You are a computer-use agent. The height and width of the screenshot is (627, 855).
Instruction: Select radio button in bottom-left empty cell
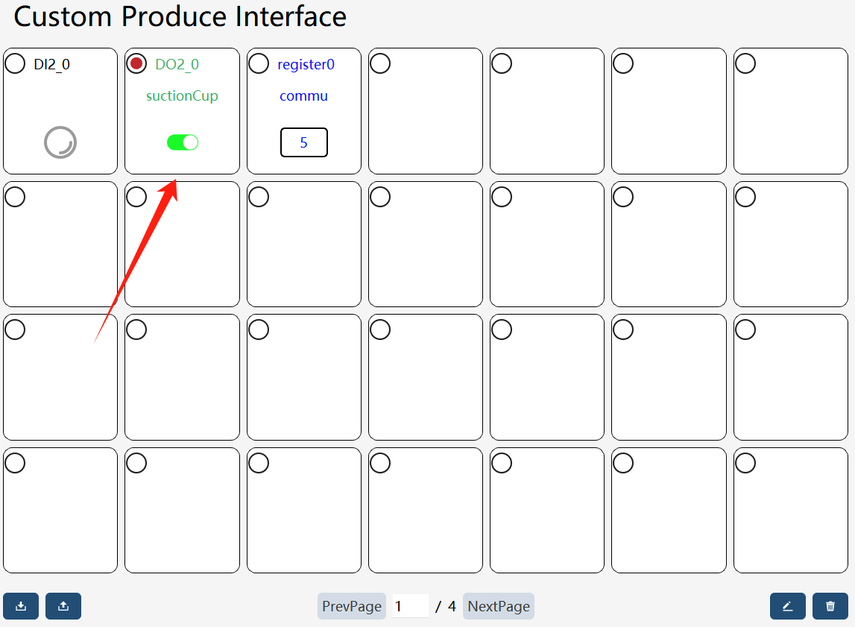15,463
